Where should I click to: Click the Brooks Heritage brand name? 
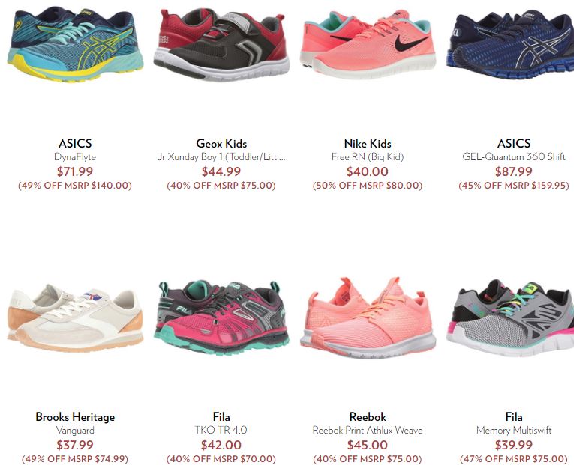click(x=75, y=417)
